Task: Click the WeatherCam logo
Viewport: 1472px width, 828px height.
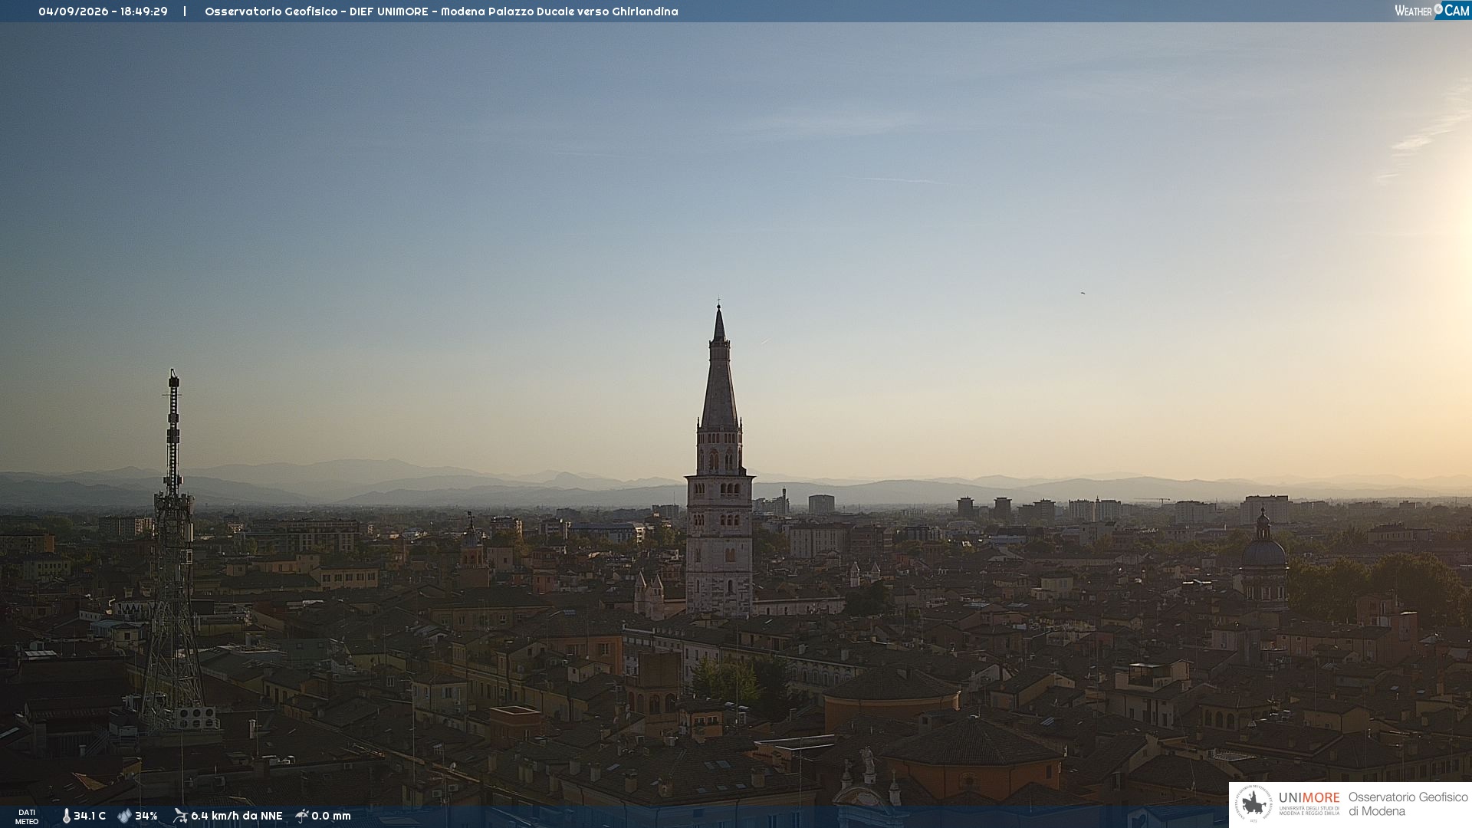Action: point(1431,10)
